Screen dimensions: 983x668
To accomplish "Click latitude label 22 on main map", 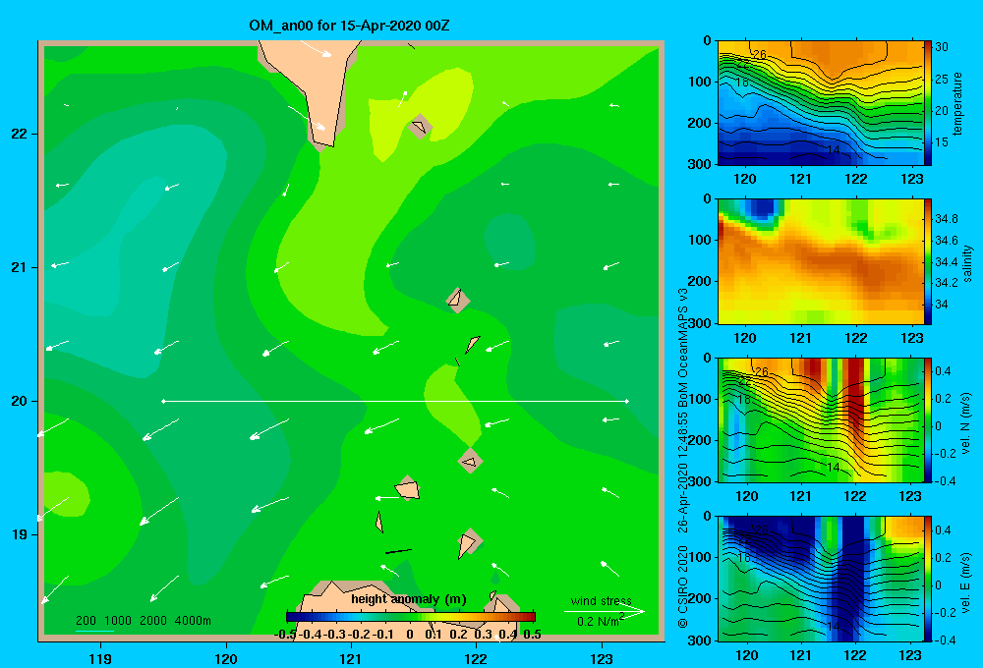I will tap(20, 134).
